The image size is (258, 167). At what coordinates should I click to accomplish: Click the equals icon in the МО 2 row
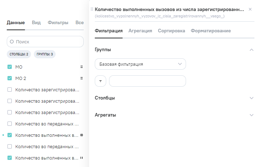pos(82,78)
